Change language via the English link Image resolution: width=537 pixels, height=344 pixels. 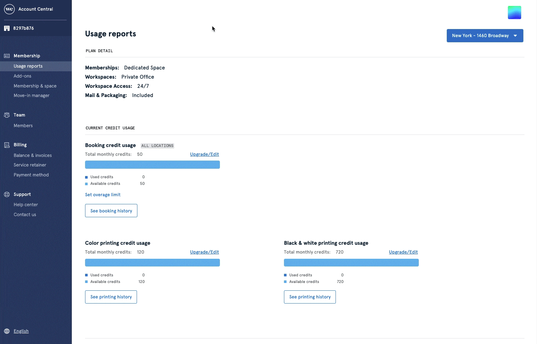click(21, 331)
